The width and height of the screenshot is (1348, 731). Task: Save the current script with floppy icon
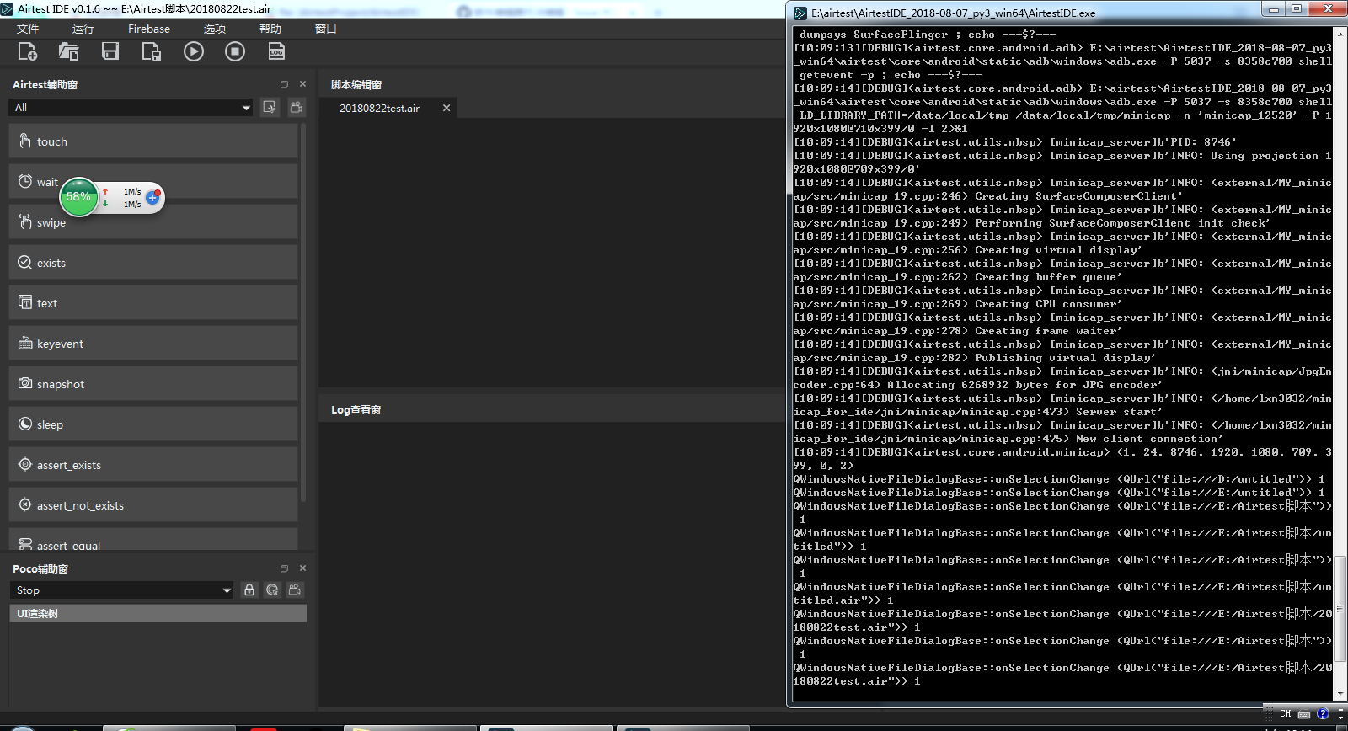coord(110,51)
